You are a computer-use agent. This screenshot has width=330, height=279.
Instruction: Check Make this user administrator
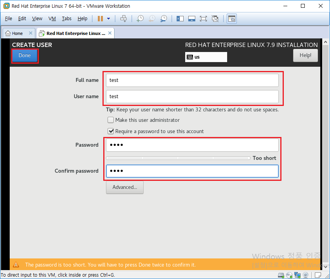111,120
